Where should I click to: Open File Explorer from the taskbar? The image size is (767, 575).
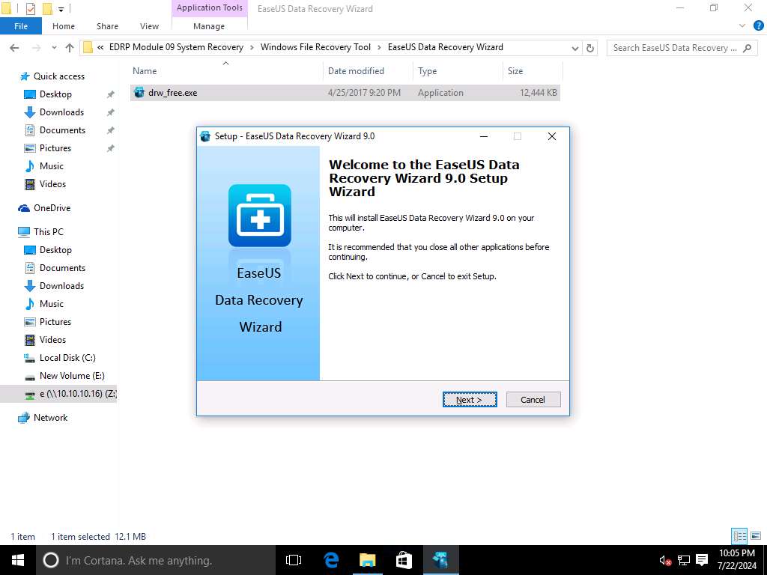click(367, 560)
